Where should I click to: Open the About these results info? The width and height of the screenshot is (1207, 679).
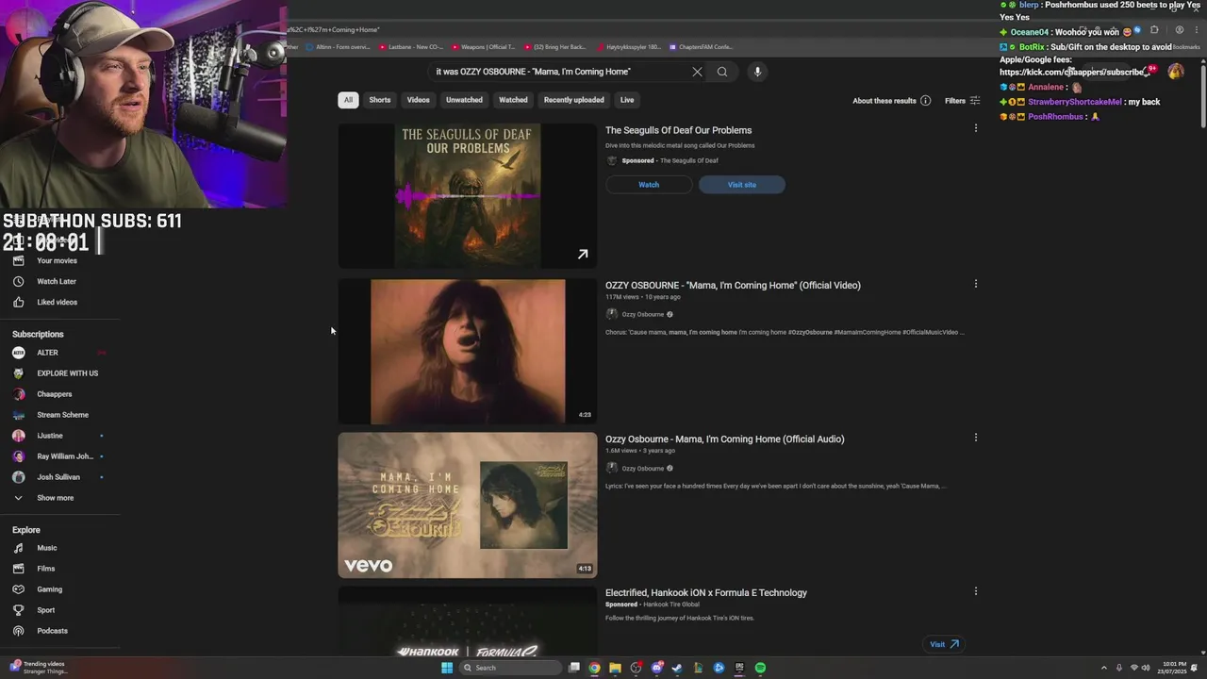891,101
